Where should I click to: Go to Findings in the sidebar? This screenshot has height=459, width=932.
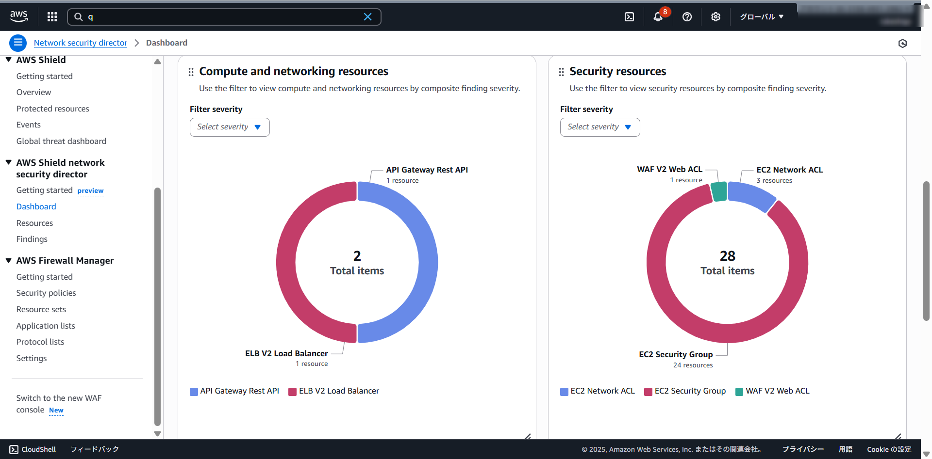click(32, 239)
